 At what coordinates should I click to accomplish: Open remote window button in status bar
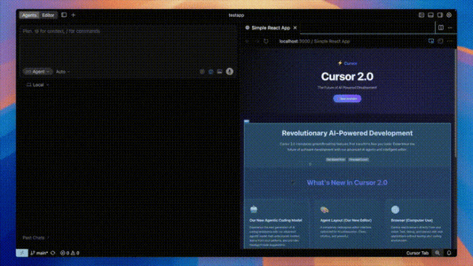coord(22,253)
